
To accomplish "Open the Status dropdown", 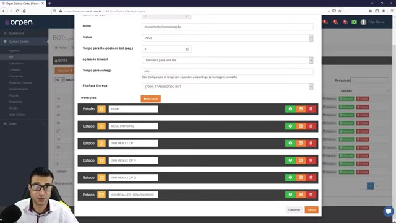I will [228, 38].
